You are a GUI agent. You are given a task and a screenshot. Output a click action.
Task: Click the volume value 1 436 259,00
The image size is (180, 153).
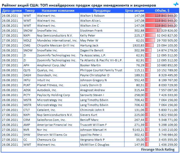pos(168,145)
